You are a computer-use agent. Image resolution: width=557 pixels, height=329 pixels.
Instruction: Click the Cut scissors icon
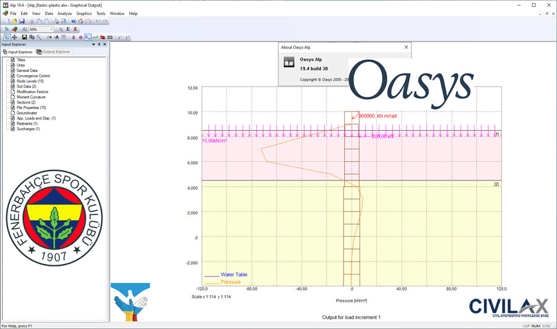32,21
